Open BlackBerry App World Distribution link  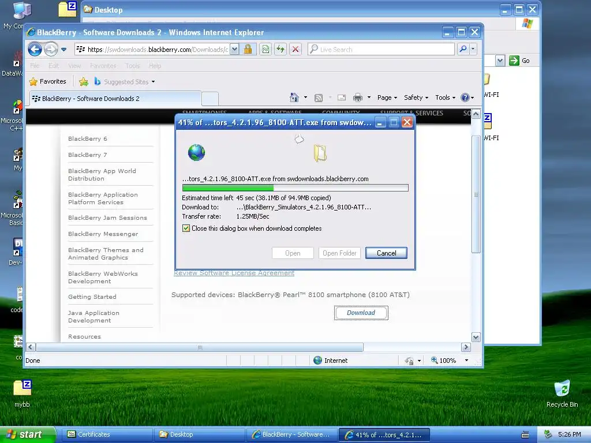pos(102,175)
